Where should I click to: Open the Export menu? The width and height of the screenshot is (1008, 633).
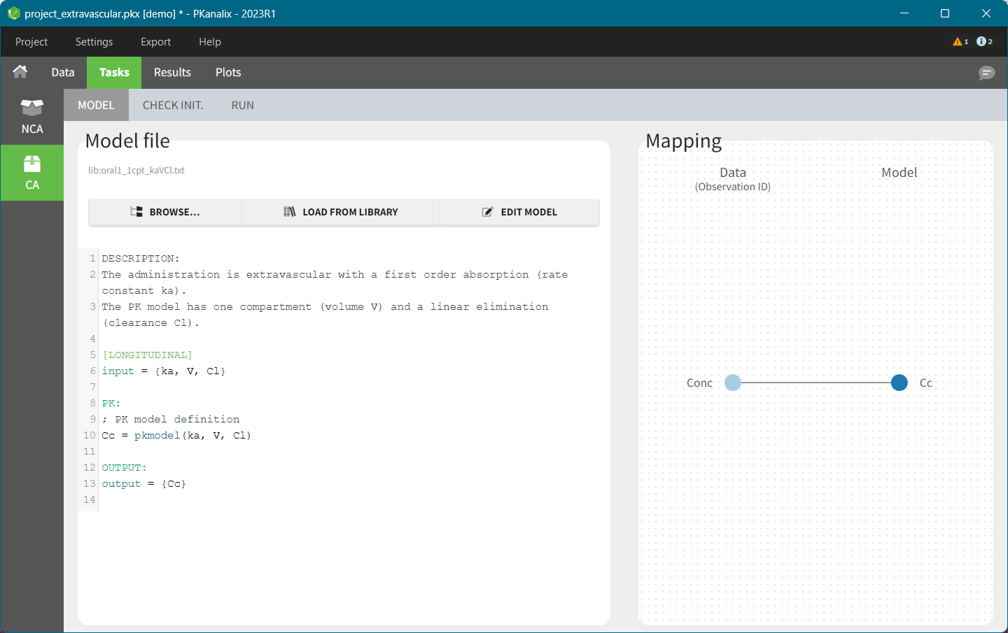click(155, 42)
